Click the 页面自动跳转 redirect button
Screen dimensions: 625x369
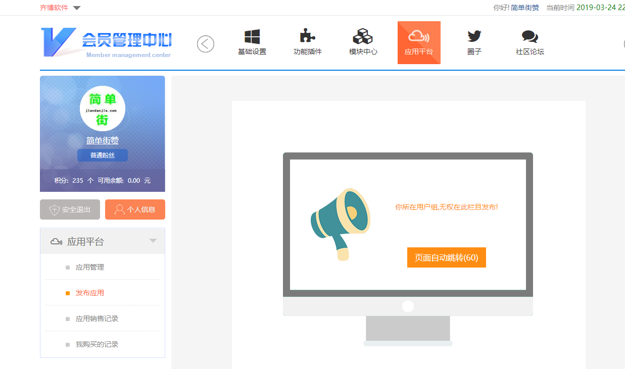(446, 257)
